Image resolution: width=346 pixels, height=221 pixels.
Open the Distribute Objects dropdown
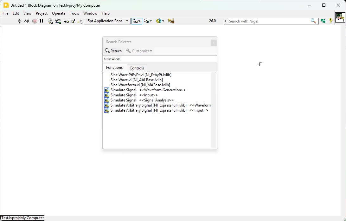[148, 21]
